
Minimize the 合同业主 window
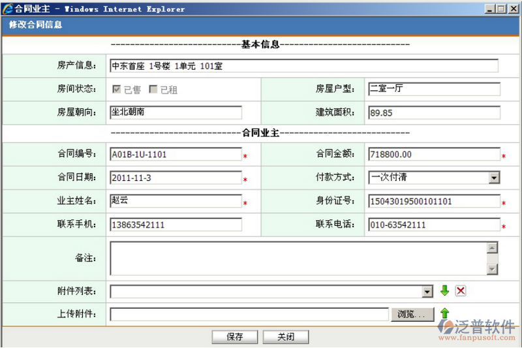(x=489, y=9)
